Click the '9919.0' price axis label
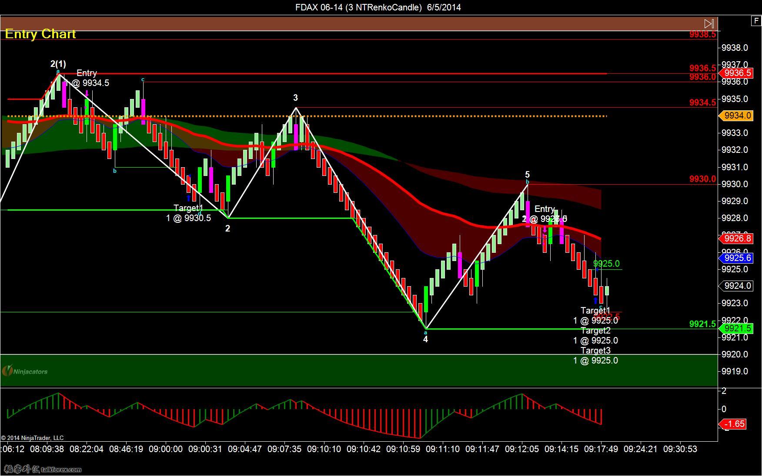Screen dimensions: 762x476 735,371
